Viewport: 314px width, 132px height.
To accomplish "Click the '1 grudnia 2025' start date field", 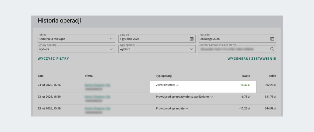I will [153, 39].
